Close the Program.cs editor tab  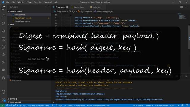click(x=67, y=7)
